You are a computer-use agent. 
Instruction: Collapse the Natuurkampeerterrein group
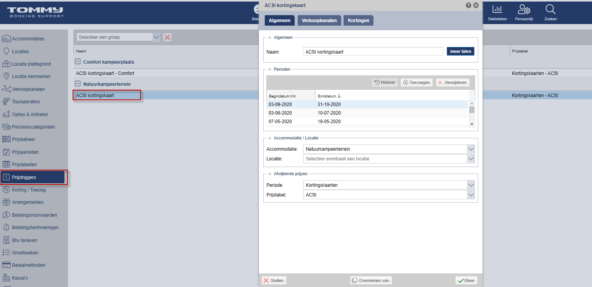click(78, 84)
